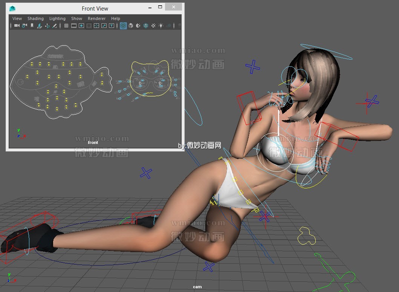Select the Grease Pencil tool icon
Screen dimensions: 399x292
tap(54, 26)
